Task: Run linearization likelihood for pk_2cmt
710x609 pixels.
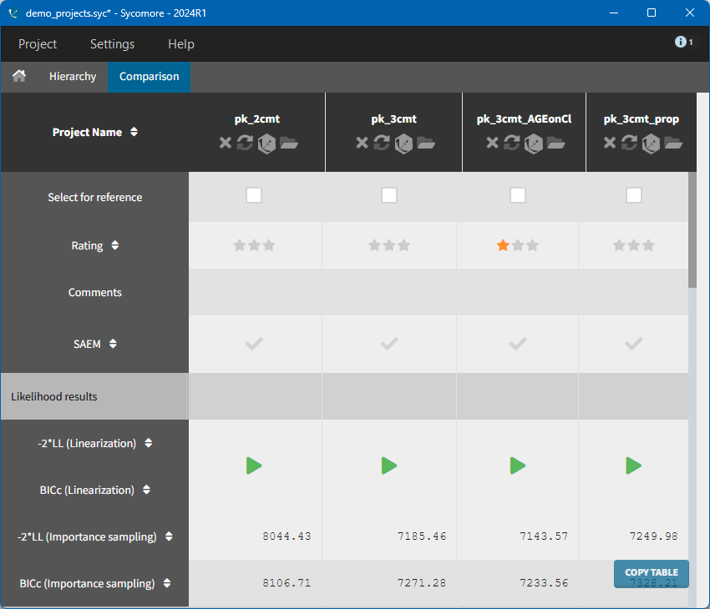Action: coord(254,466)
